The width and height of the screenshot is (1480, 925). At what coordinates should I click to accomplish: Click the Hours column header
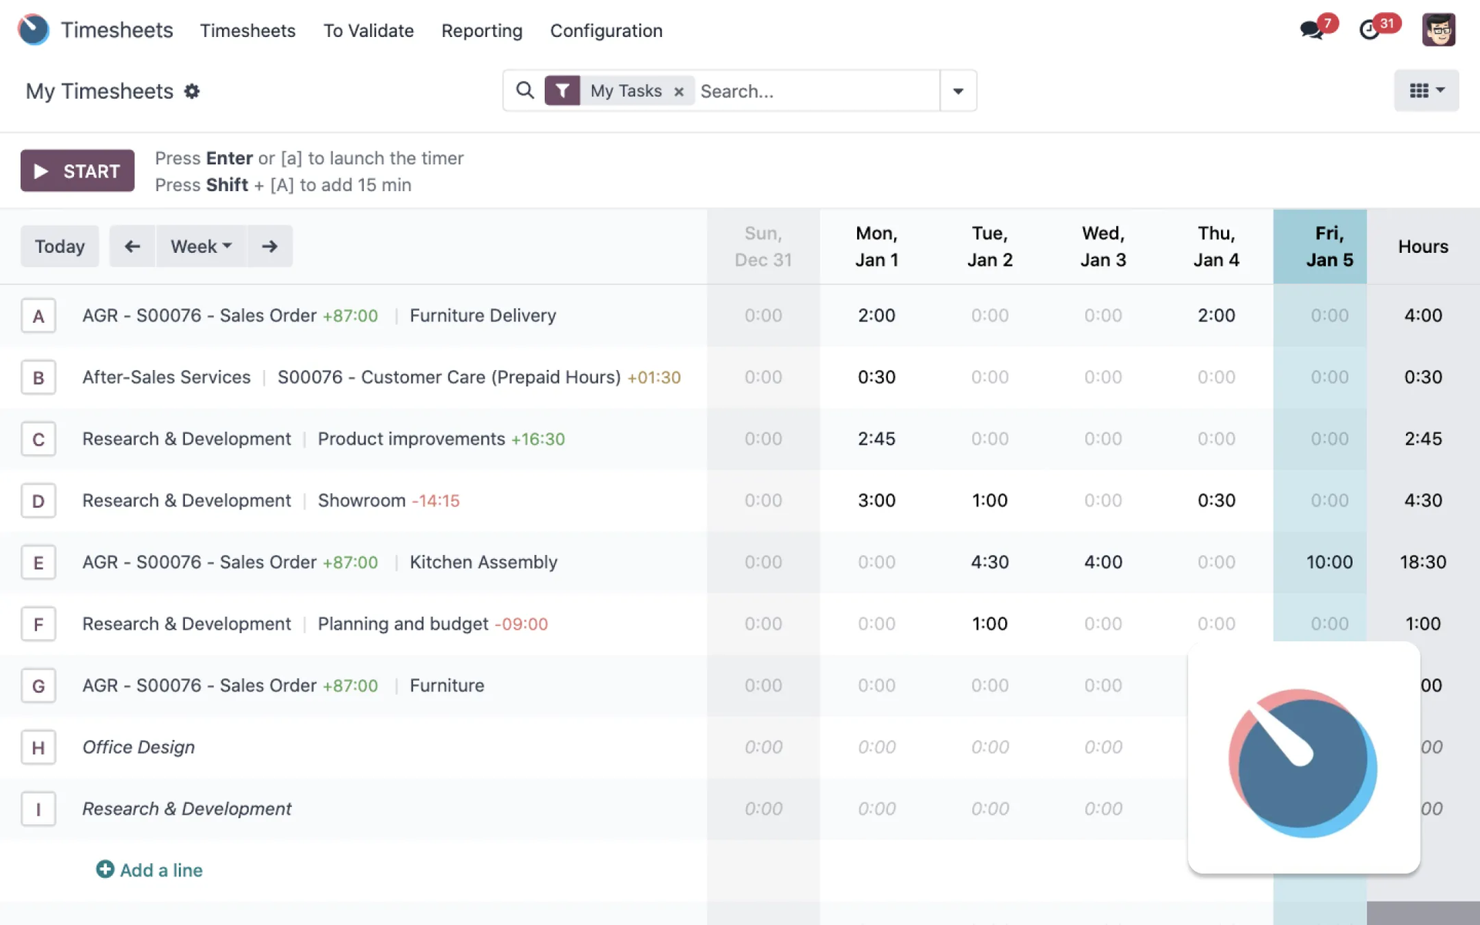pos(1423,247)
